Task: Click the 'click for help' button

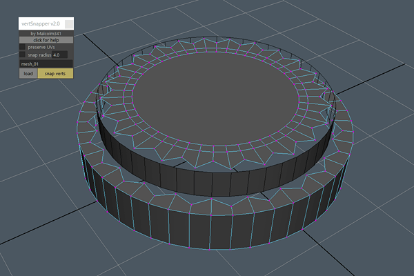Action: pos(46,40)
